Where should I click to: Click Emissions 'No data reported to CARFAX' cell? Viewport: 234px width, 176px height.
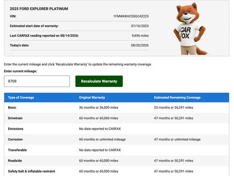click(x=100, y=129)
